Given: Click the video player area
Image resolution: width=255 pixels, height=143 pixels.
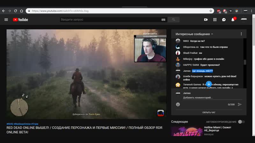Looking at the screenshot, I should click(x=86, y=74).
